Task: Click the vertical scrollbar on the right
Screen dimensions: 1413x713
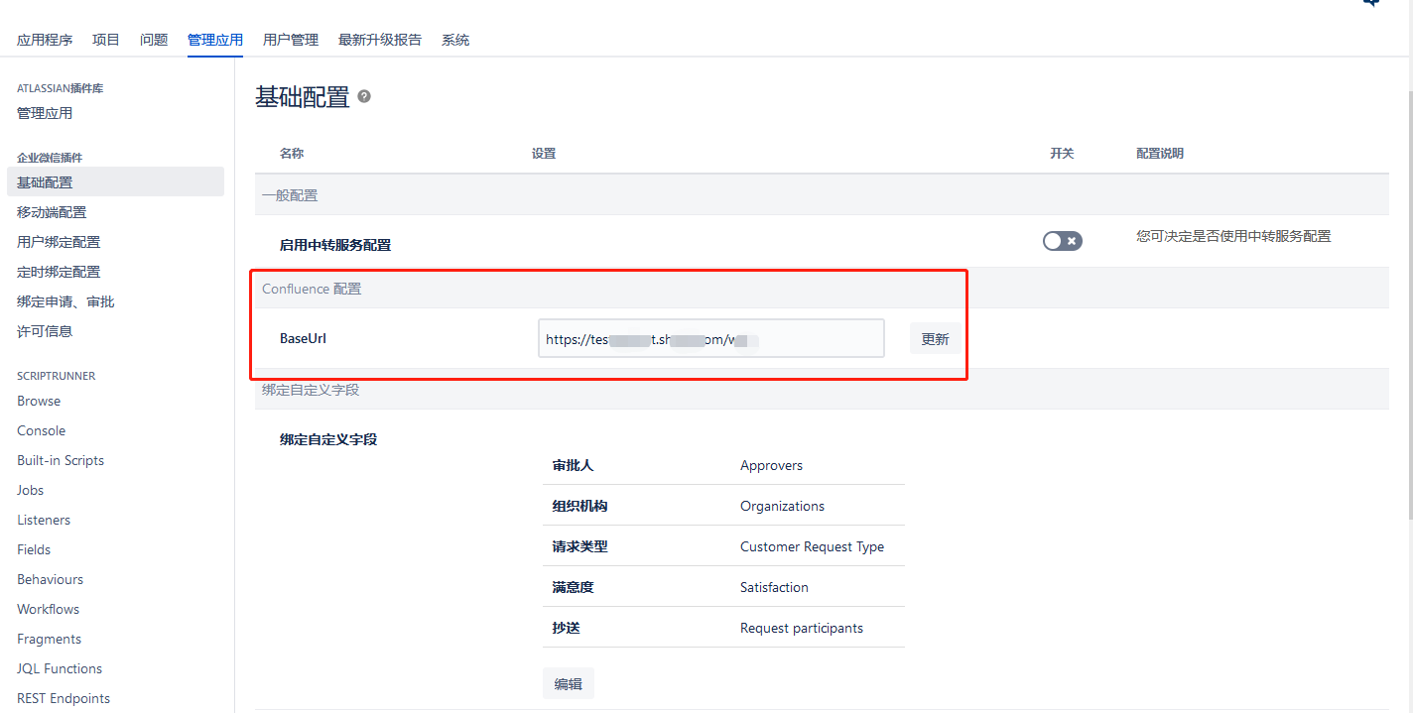Action: [1408, 297]
